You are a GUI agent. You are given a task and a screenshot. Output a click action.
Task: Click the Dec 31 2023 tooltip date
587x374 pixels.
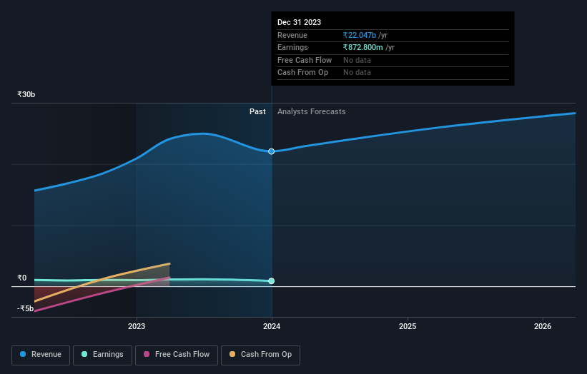[x=299, y=22]
